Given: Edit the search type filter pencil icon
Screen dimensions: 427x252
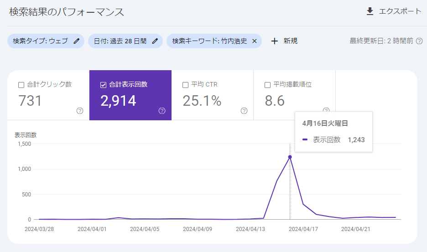Looking at the screenshot, I should (76, 41).
